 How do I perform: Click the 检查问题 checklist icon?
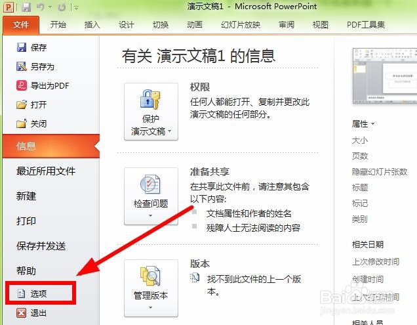tap(150, 184)
